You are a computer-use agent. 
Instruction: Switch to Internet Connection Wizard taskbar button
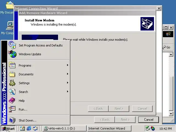tap(109, 128)
